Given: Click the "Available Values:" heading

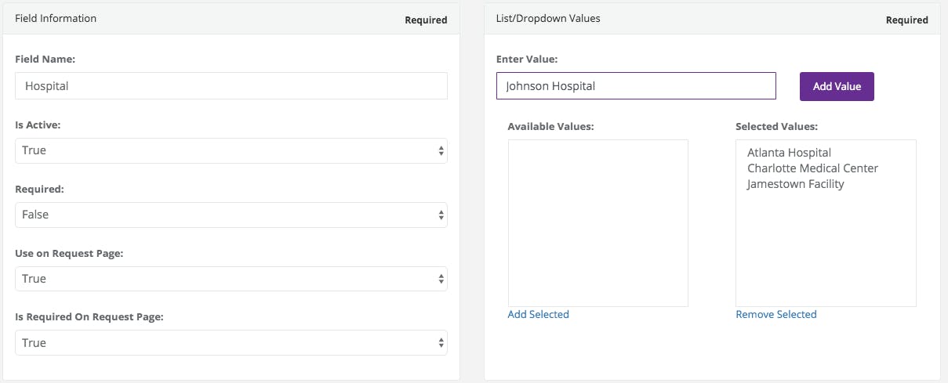Looking at the screenshot, I should click(x=550, y=126).
